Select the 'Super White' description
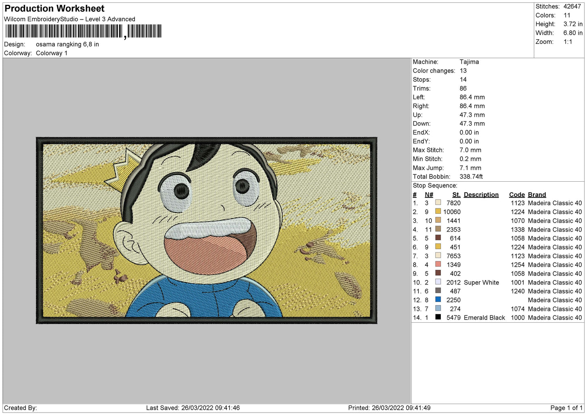 481,282
